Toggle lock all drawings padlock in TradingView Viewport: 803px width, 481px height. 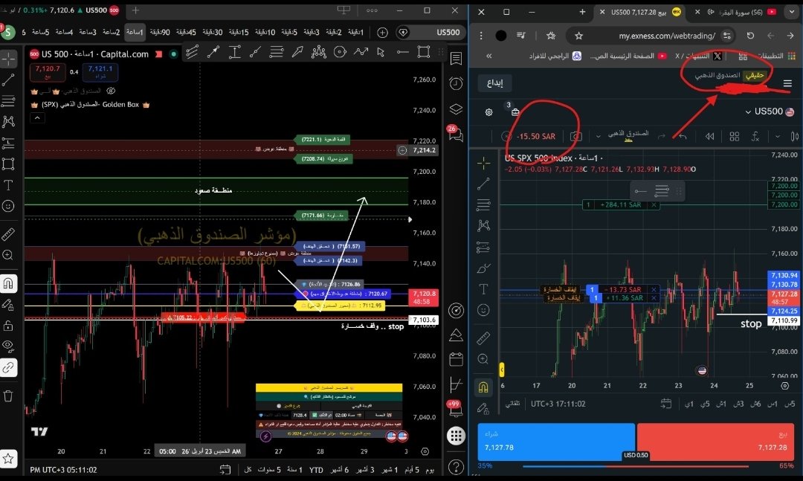[x=8, y=326]
